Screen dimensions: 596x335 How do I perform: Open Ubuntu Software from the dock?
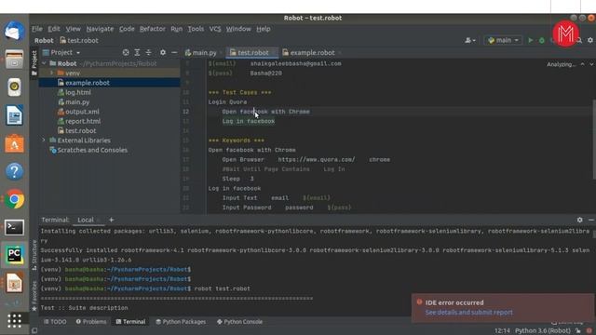click(14, 143)
